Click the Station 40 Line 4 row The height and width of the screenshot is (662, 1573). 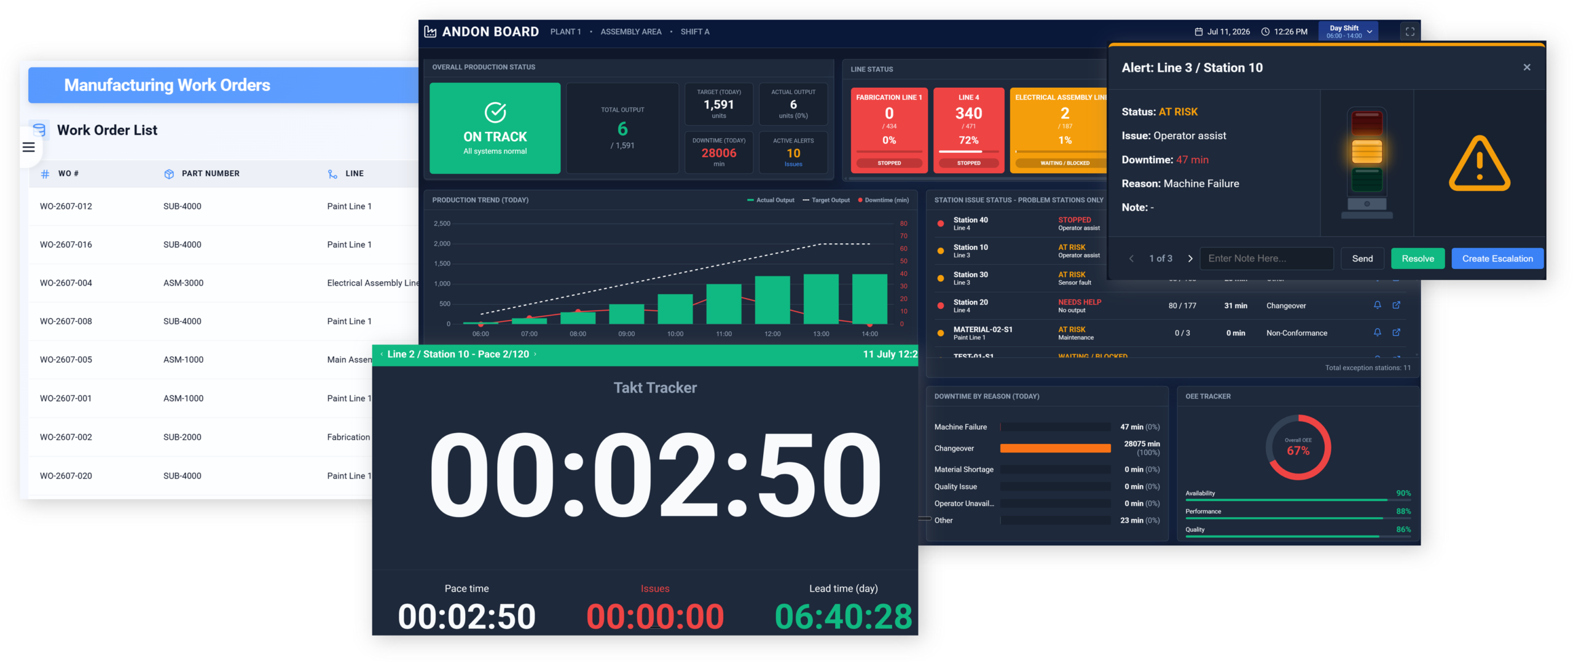1020,224
